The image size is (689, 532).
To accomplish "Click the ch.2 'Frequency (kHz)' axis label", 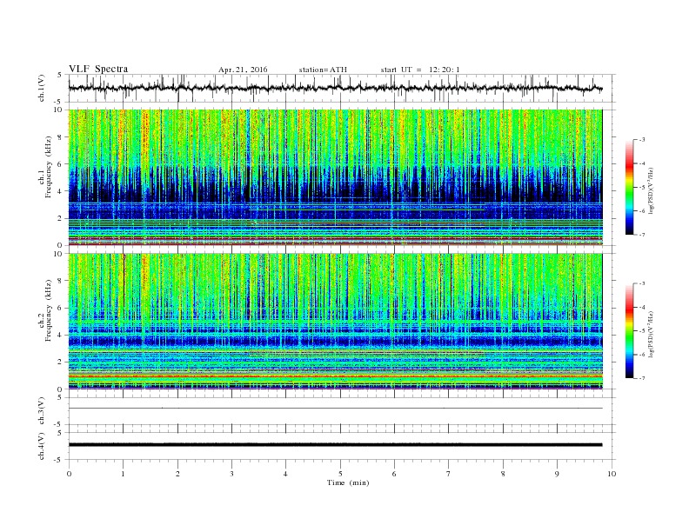I will pyautogui.click(x=49, y=310).
